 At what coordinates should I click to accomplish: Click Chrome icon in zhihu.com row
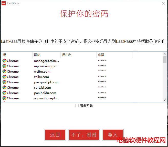tap(4, 77)
